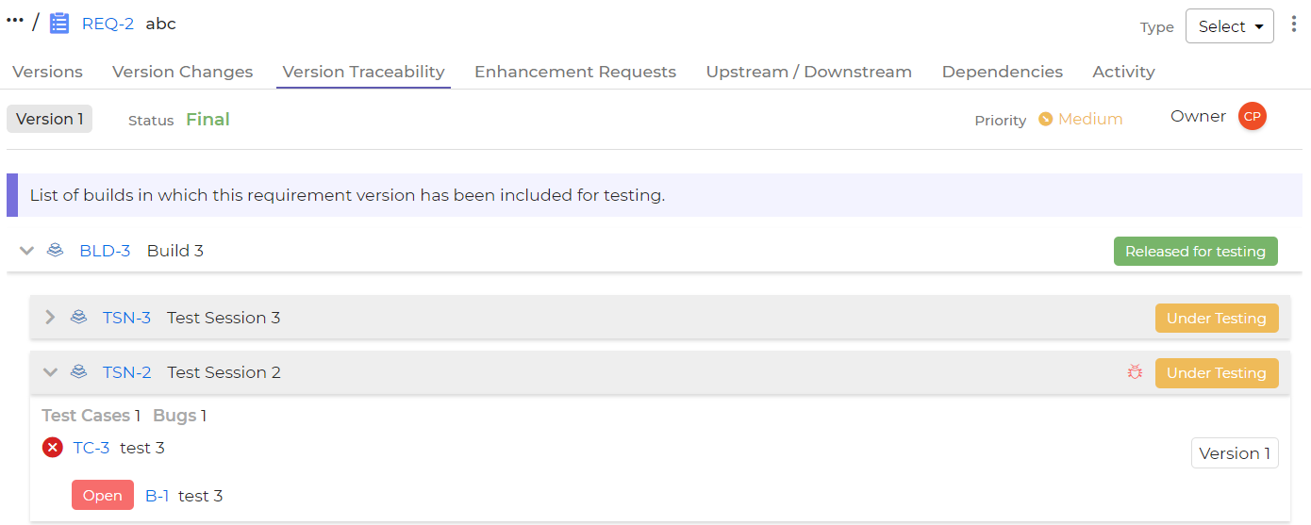Click the breadcrumb ellipsis icon
This screenshot has height=525, width=1311.
coord(14,21)
